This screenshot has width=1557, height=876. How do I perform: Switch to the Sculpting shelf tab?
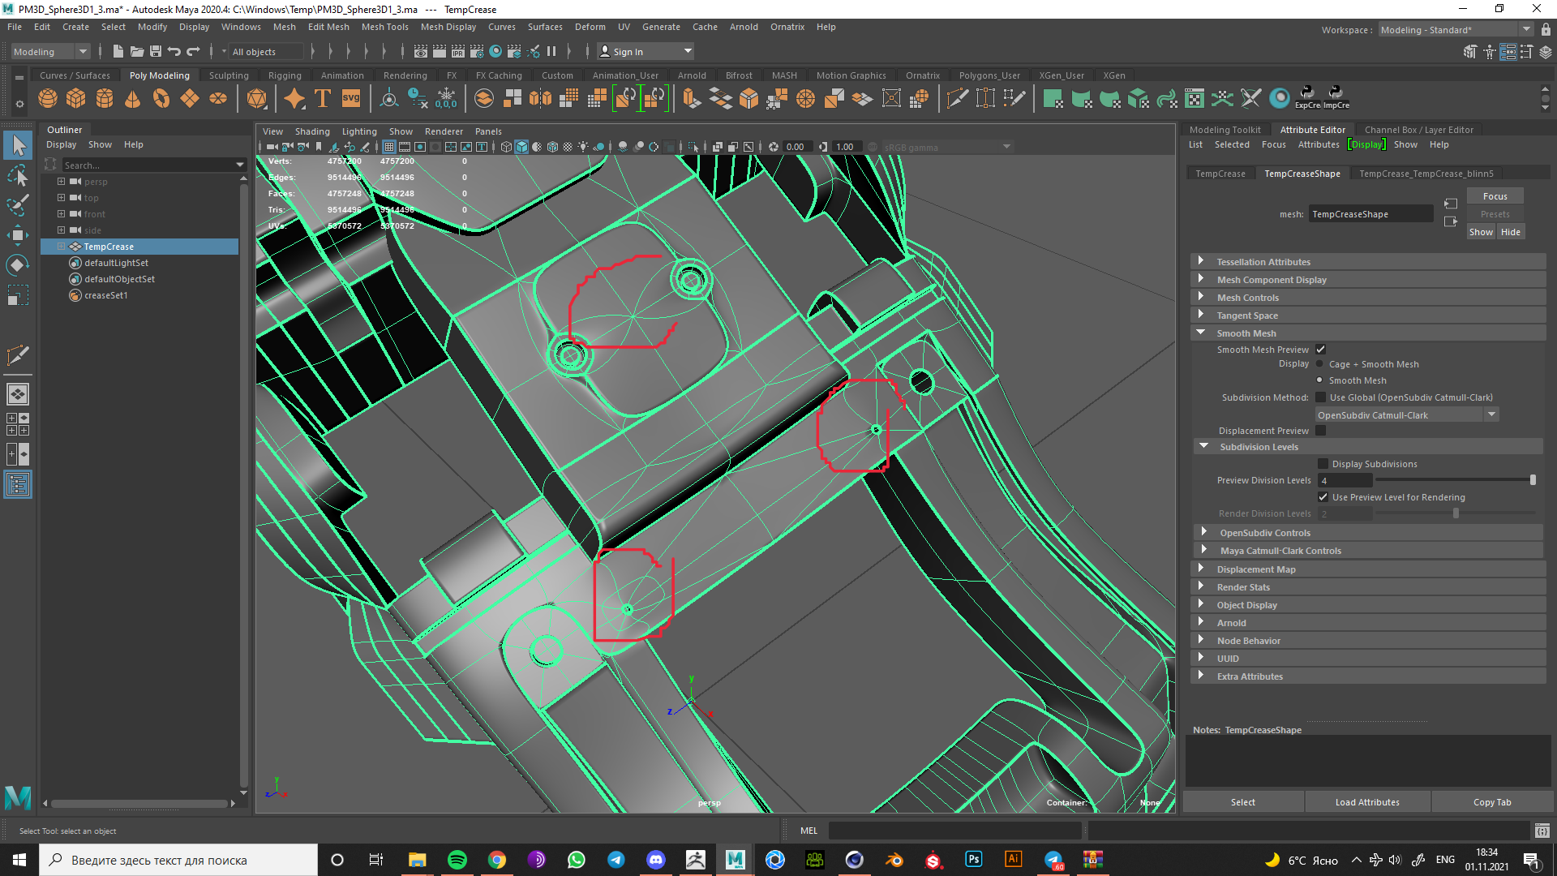229,75
